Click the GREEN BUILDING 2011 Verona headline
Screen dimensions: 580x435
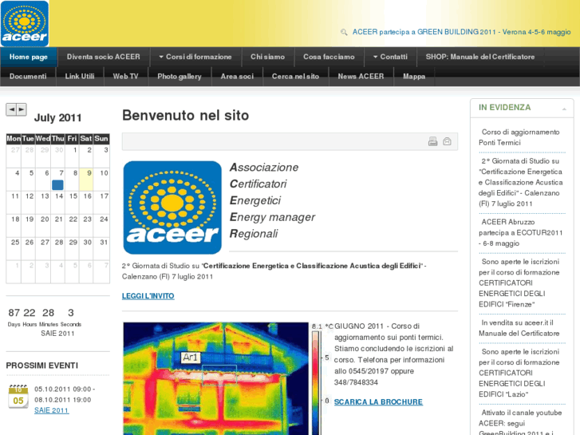[x=462, y=32]
